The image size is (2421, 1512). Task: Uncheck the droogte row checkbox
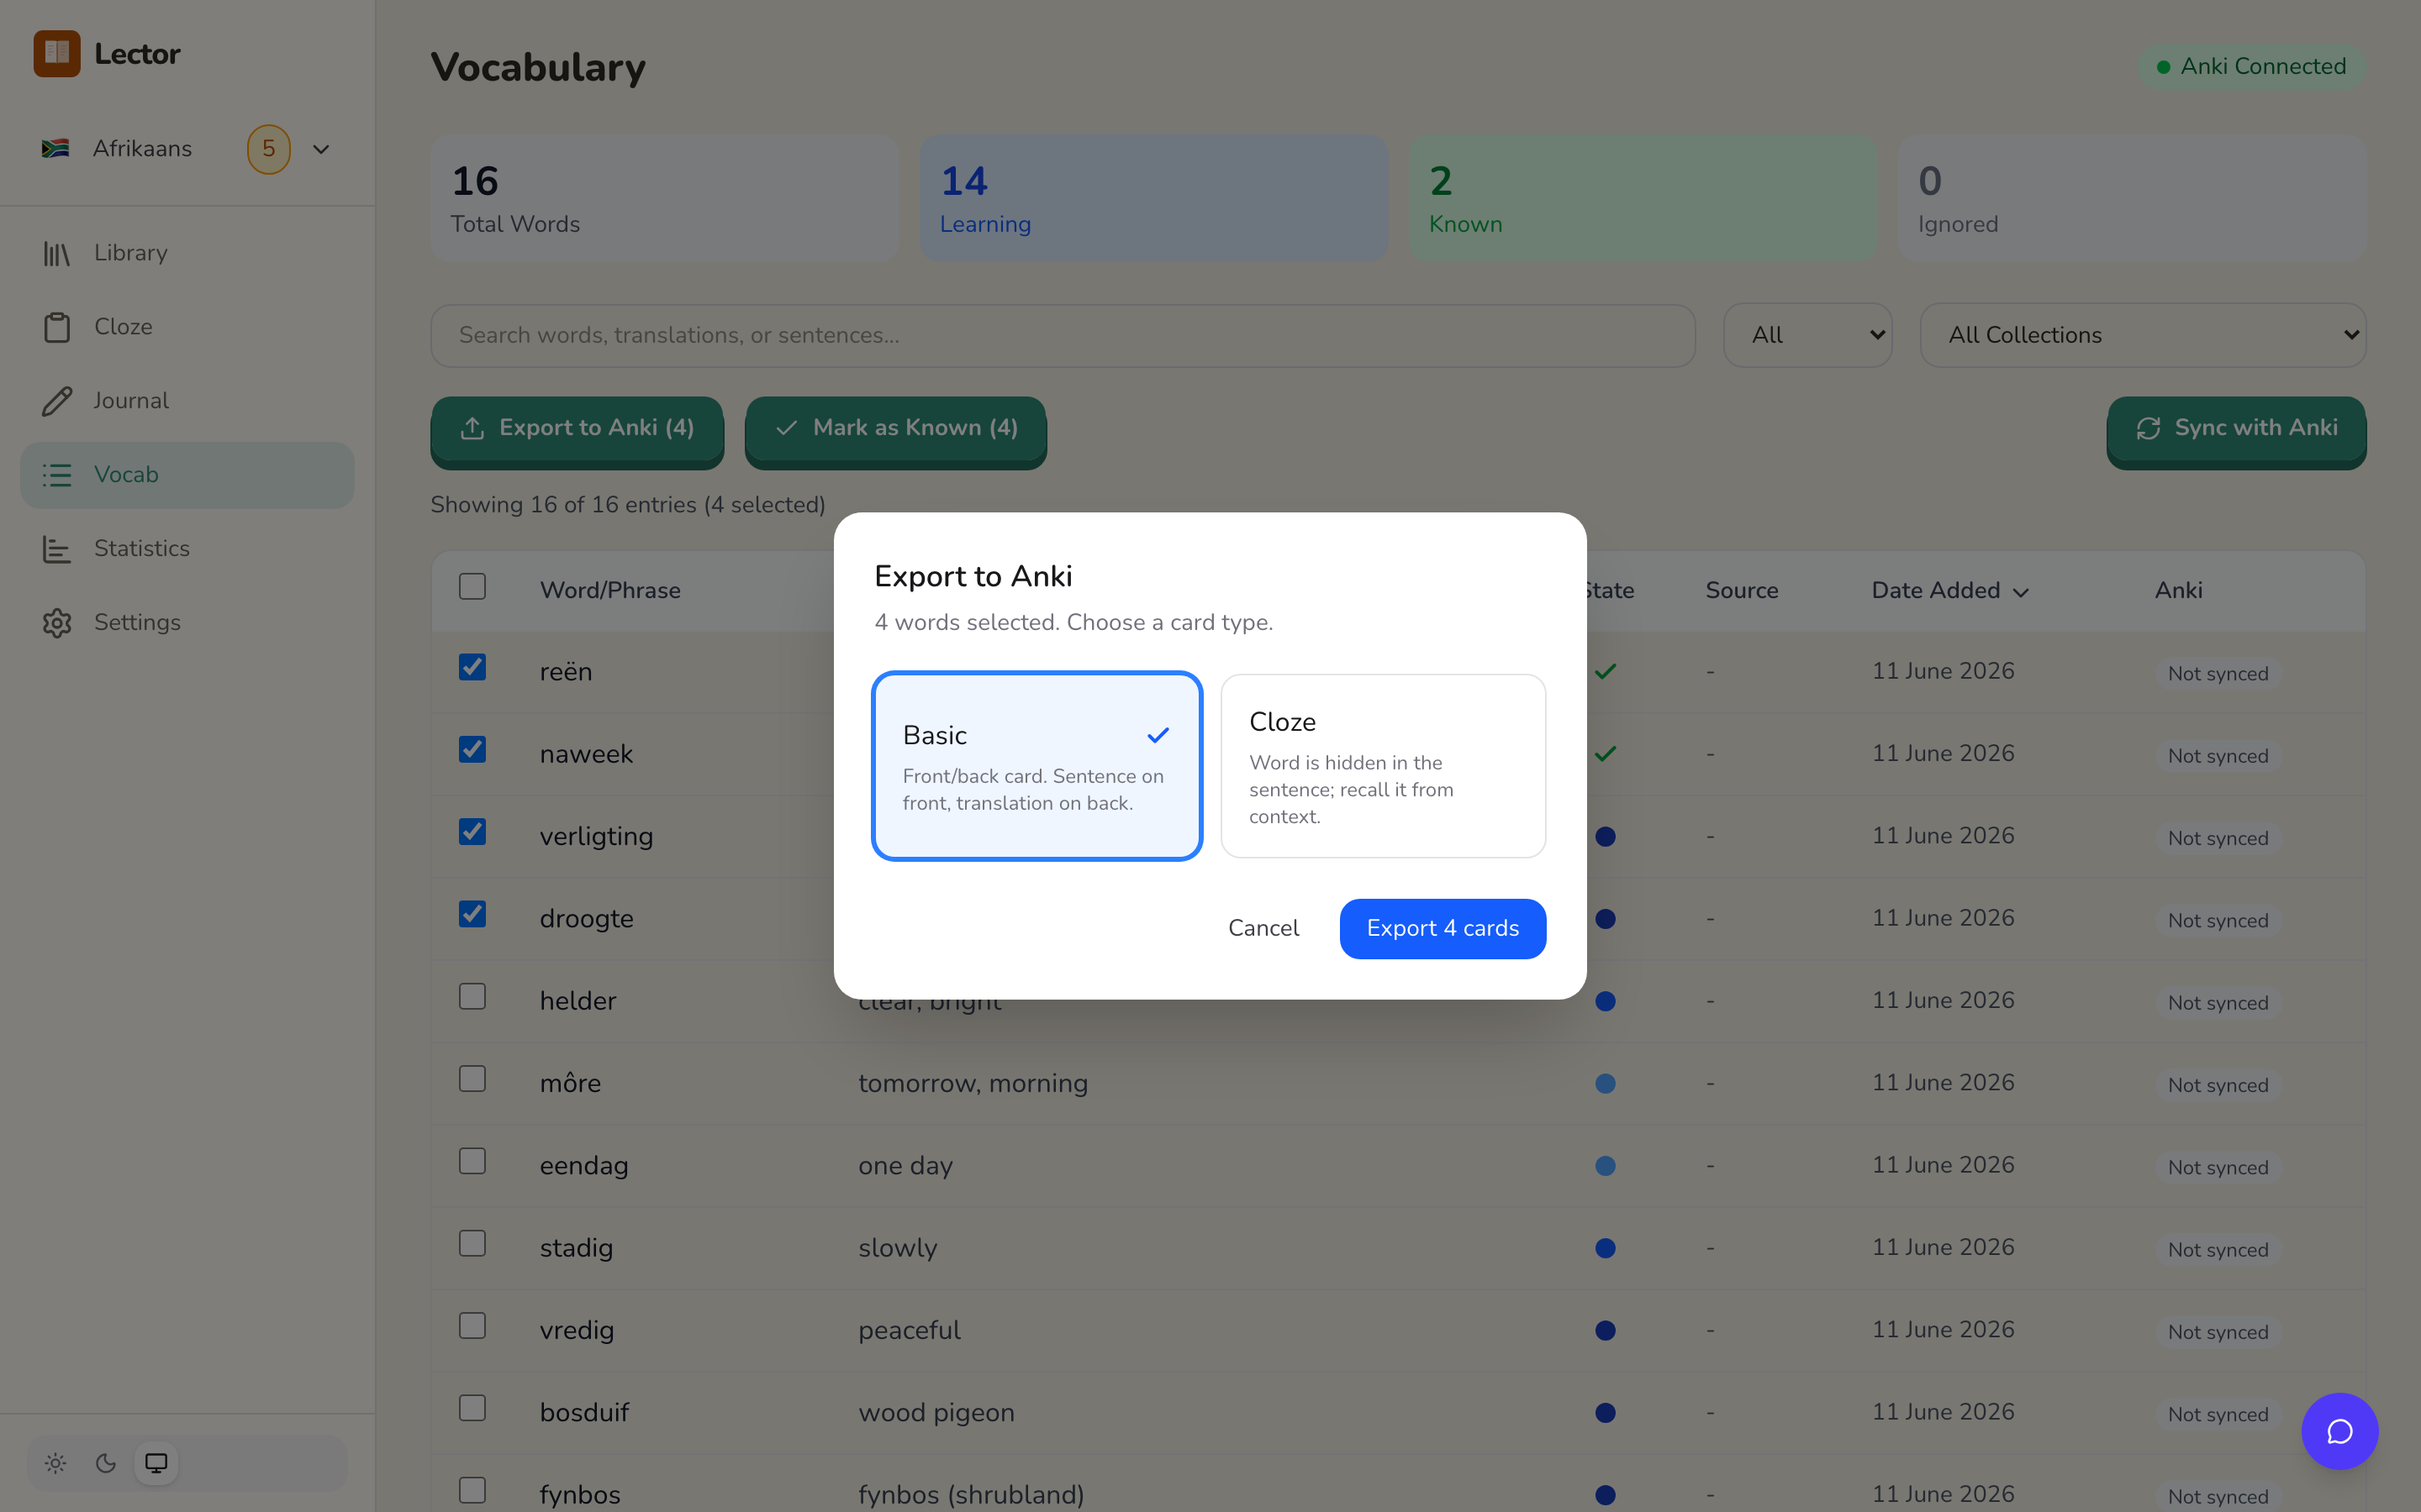click(472, 914)
